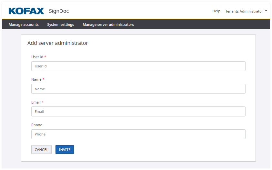Image resolution: width=272 pixels, height=170 pixels.
Task: Click the Add server administrator heading
Action: 58,43
